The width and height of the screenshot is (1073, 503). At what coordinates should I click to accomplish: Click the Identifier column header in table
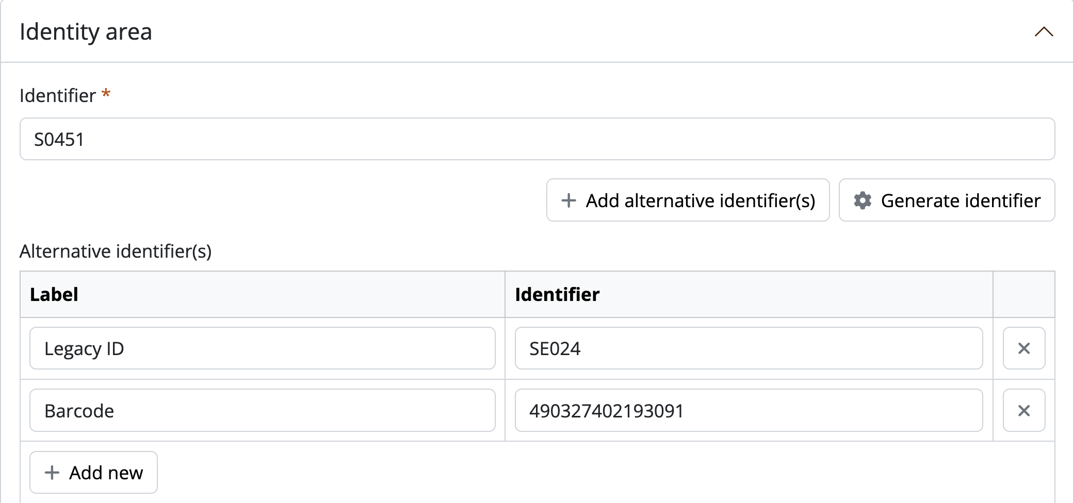click(557, 295)
